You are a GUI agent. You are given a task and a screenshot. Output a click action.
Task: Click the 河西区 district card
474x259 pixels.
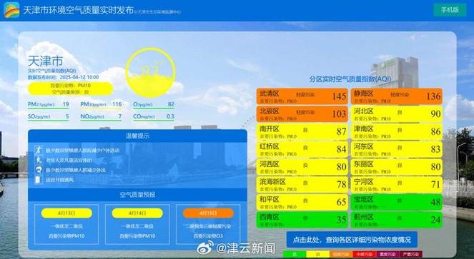[x=302, y=167]
